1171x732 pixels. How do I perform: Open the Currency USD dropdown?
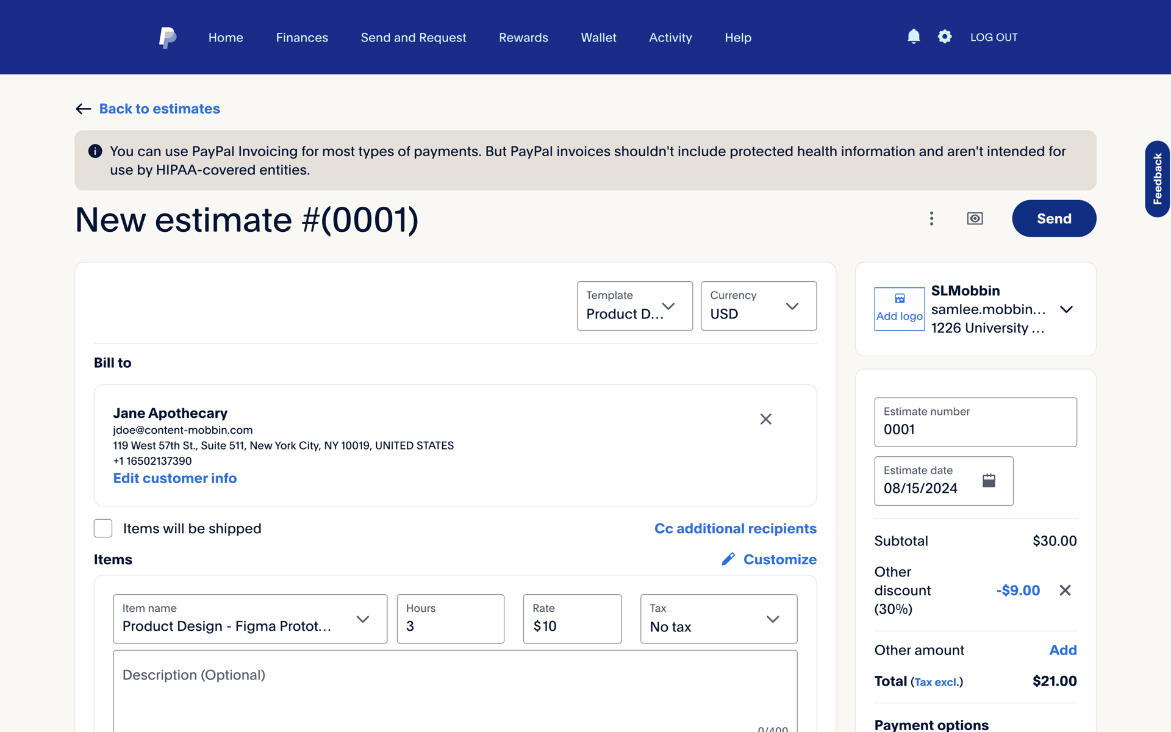[x=759, y=306]
